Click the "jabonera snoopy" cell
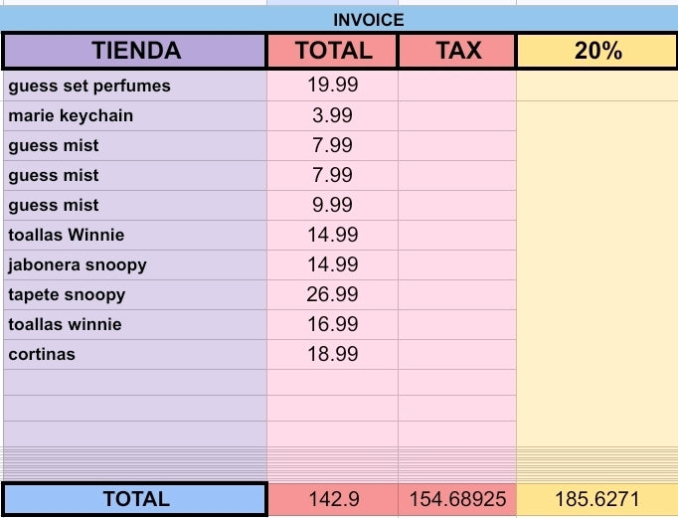 click(135, 264)
